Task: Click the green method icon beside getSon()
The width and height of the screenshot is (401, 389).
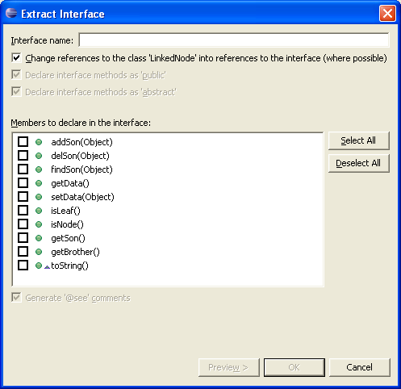Action: 39,238
